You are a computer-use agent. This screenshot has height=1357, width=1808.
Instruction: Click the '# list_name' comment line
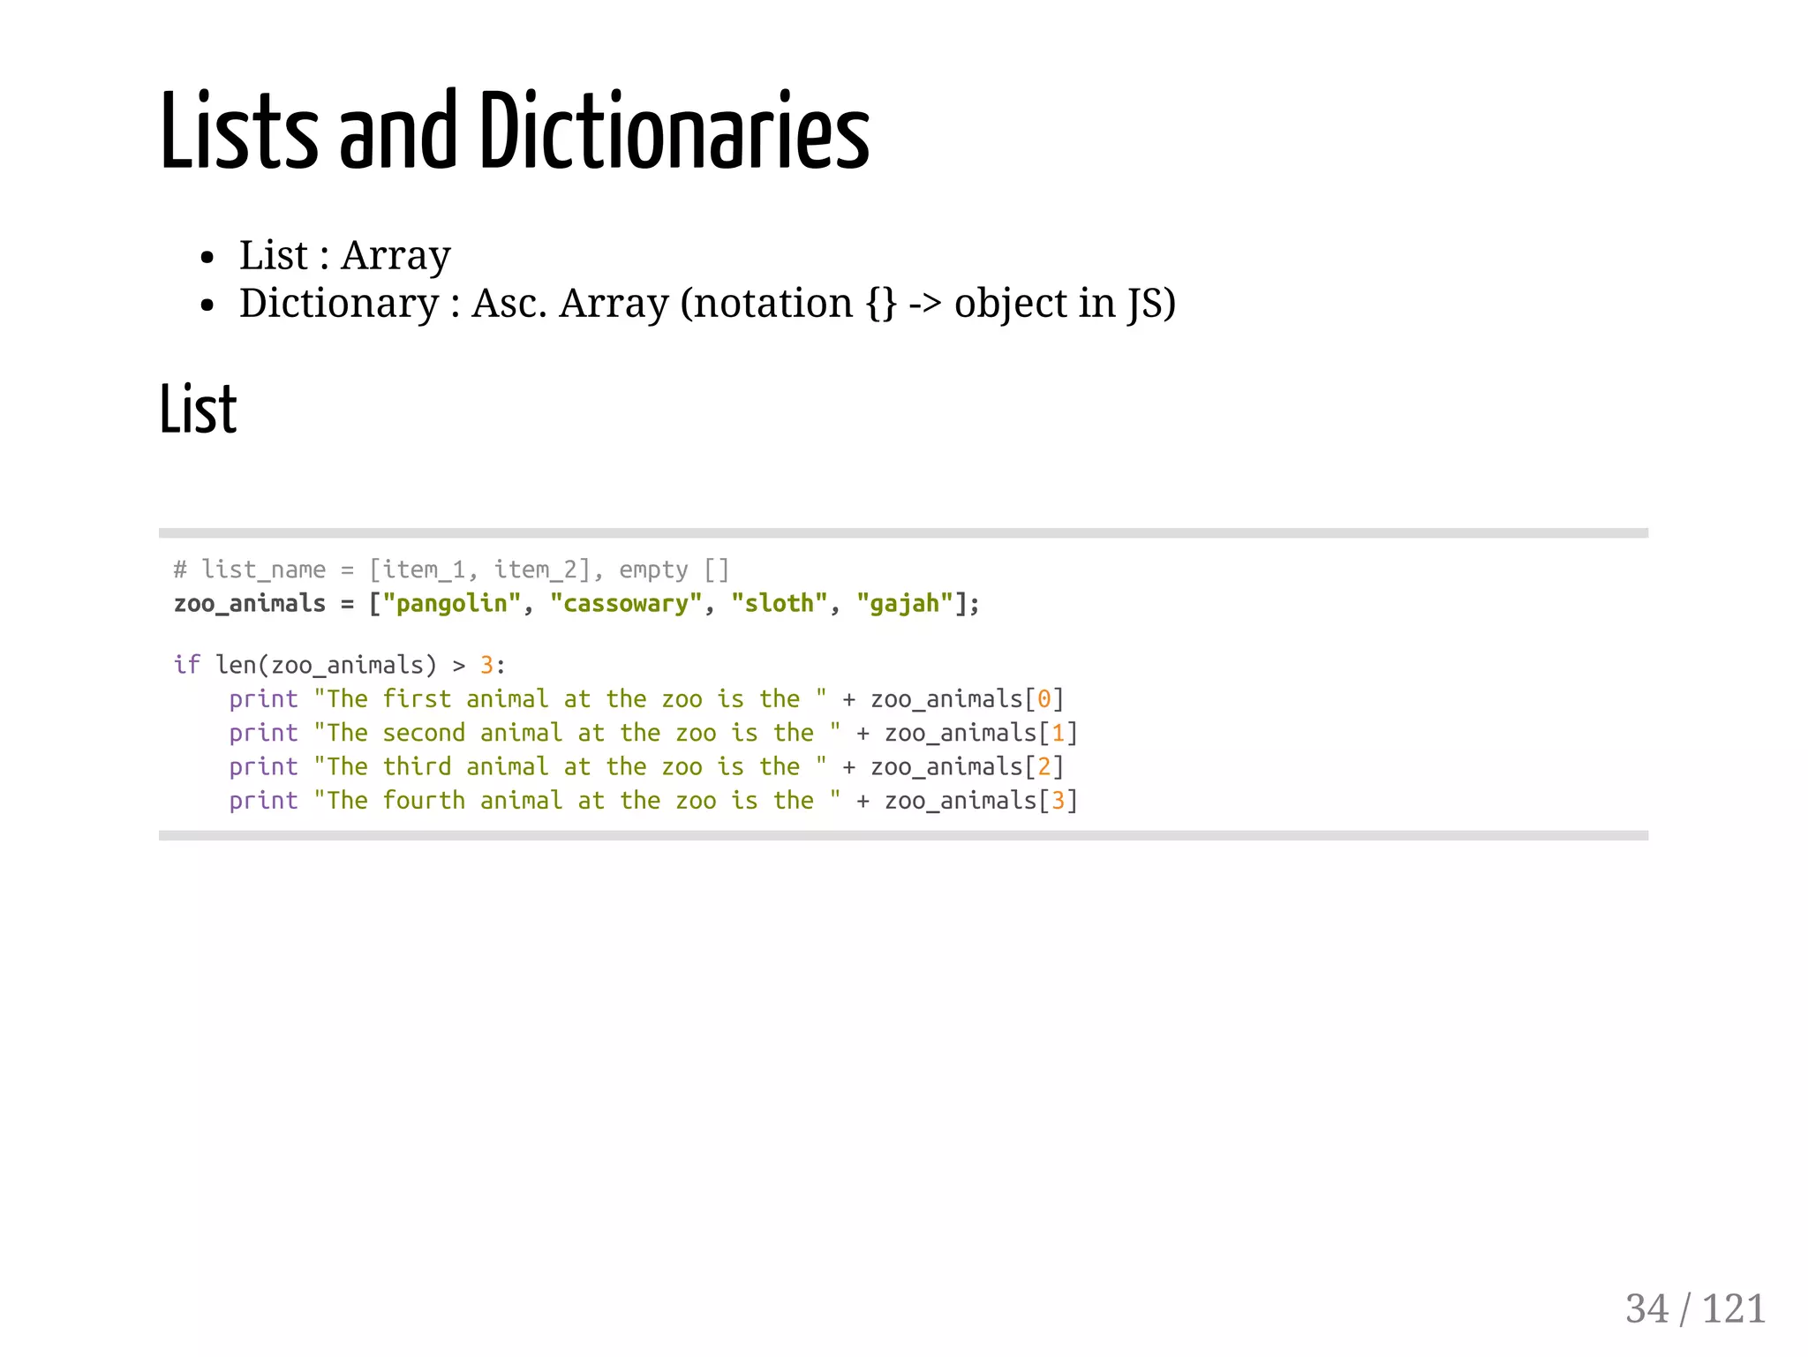(450, 569)
